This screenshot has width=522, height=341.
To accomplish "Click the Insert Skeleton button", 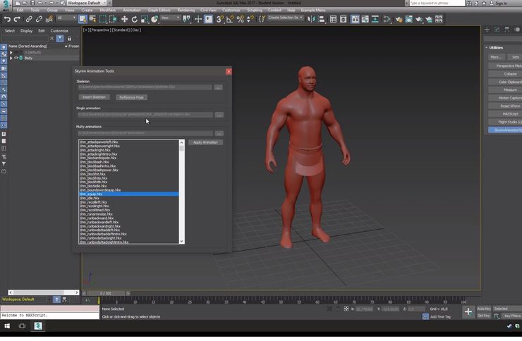I will (x=94, y=97).
